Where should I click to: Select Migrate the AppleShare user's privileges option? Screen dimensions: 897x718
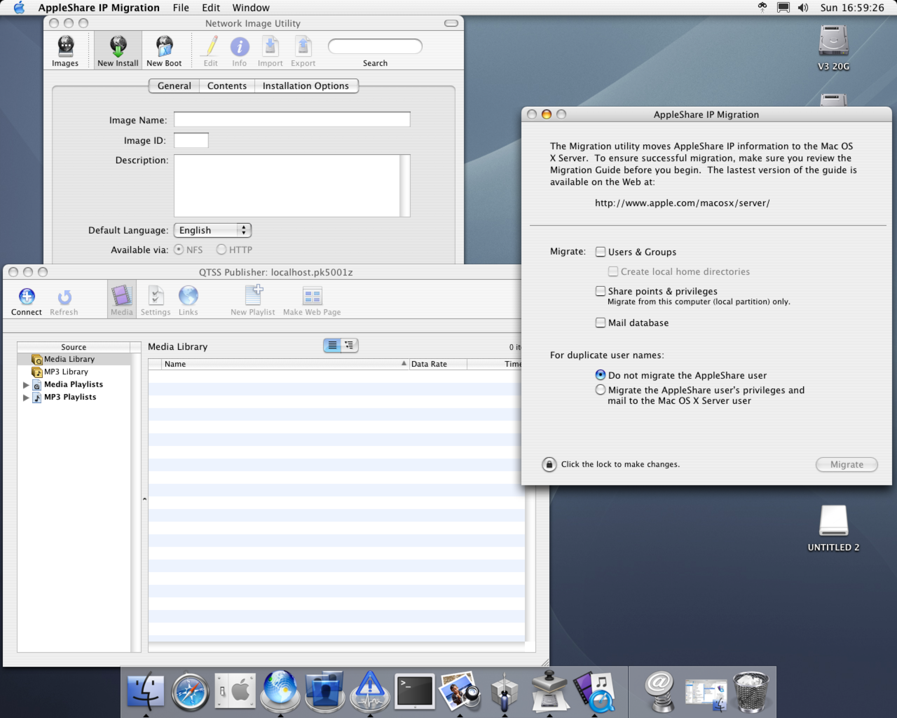click(600, 390)
